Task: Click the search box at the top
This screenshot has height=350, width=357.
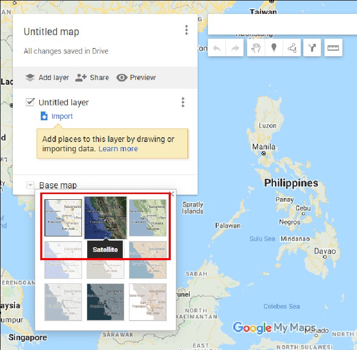Action: click(x=281, y=24)
